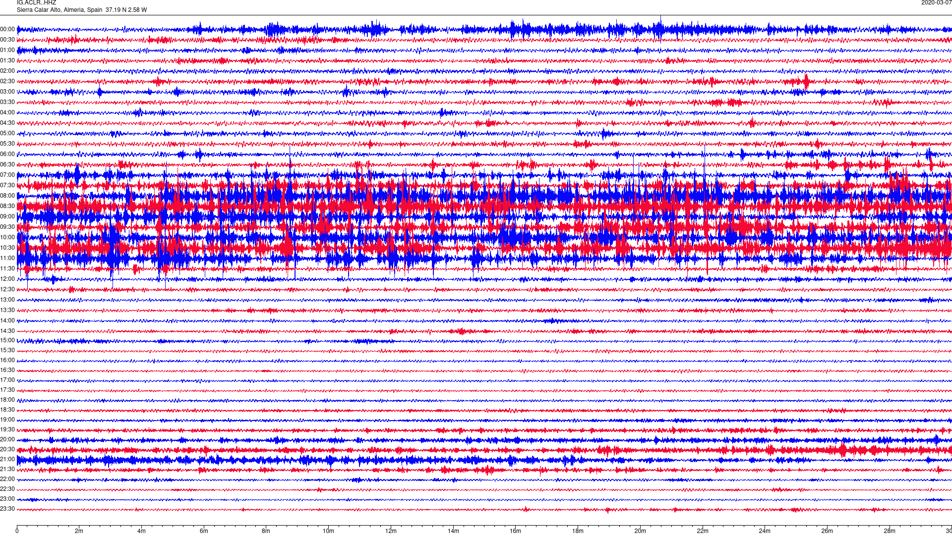Click the 16m tick on time axis
This screenshot has width=952, height=535.
[516, 531]
